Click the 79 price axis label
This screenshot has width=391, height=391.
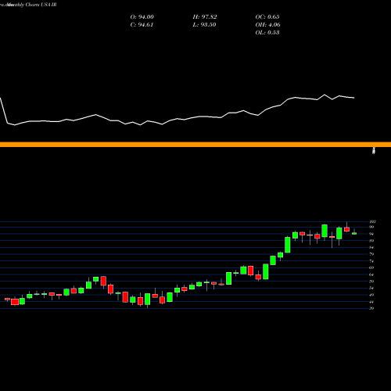coord(371,254)
